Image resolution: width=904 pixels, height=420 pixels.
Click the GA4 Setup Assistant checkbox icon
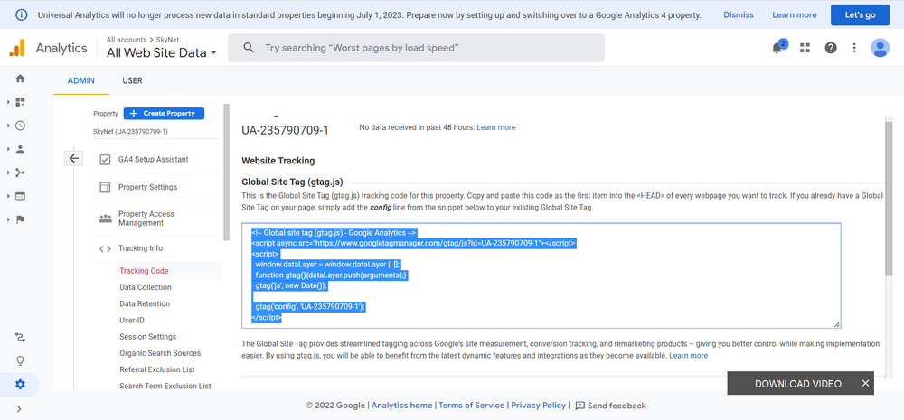(x=105, y=160)
